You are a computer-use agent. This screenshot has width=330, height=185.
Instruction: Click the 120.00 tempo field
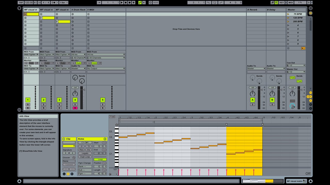pos(29,3)
